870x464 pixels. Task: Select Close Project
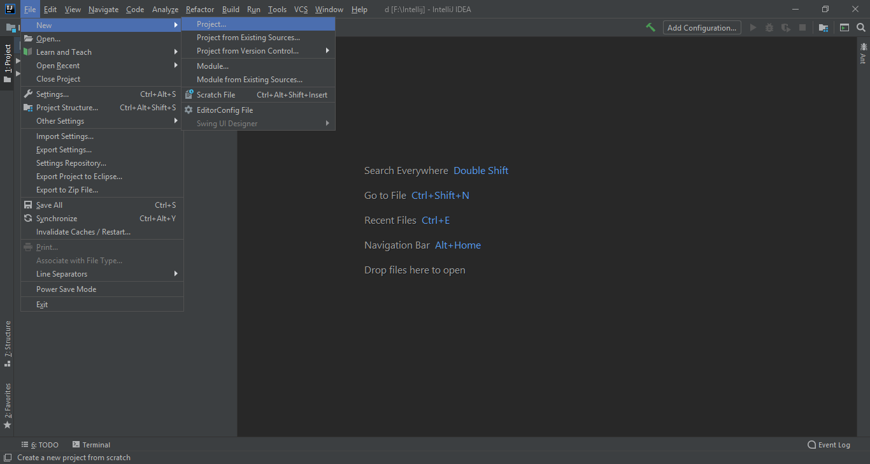point(102,79)
